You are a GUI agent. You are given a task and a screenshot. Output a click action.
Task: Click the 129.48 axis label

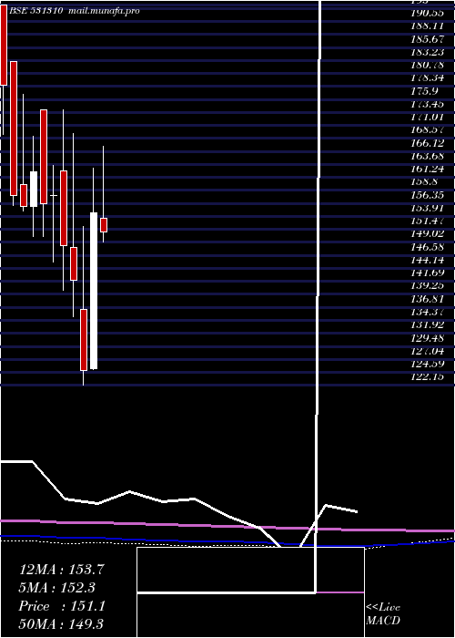(x=427, y=338)
